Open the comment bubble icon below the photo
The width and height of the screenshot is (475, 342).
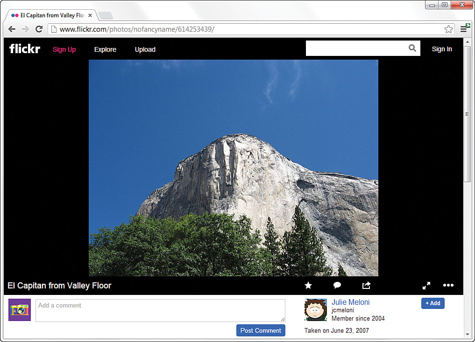click(337, 285)
